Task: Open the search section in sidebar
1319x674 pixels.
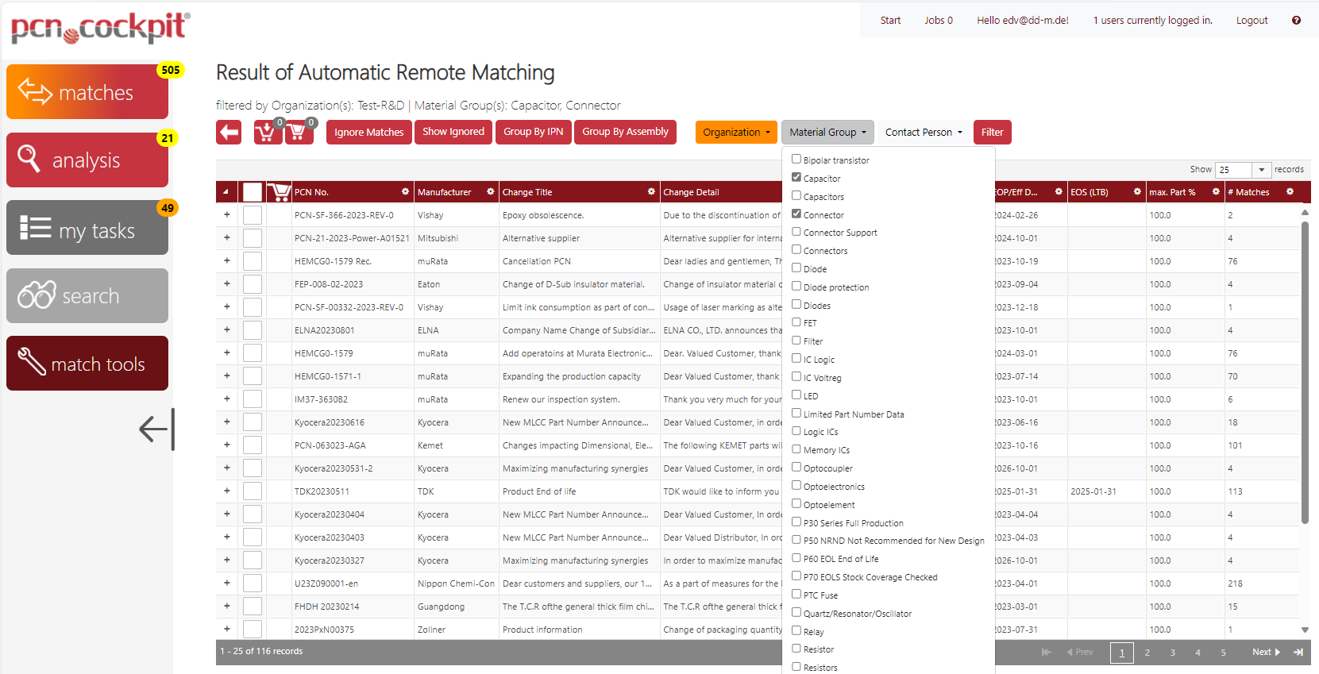Action: (x=87, y=295)
